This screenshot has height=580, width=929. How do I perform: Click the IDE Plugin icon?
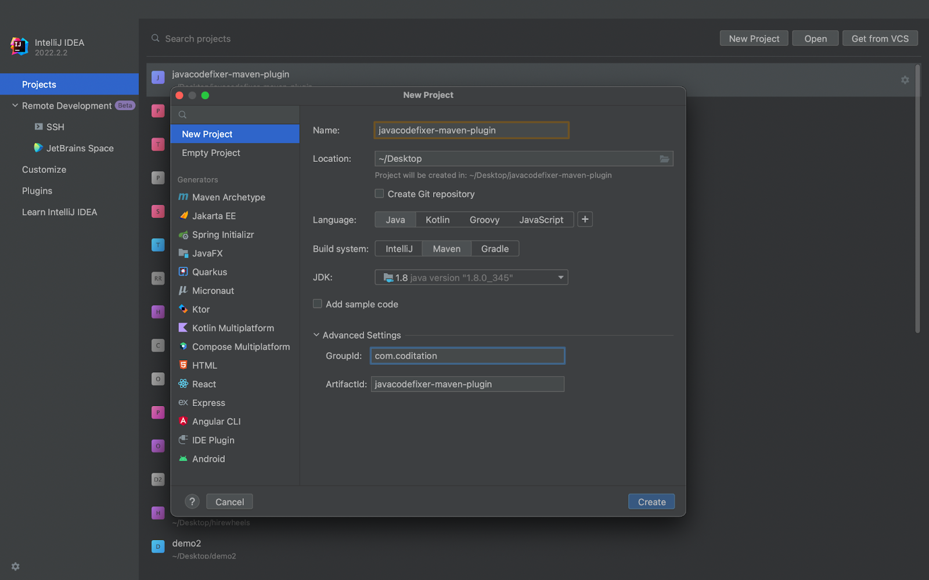tap(183, 440)
